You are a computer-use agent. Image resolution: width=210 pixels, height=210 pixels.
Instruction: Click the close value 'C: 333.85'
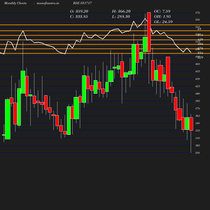(x=79, y=16)
